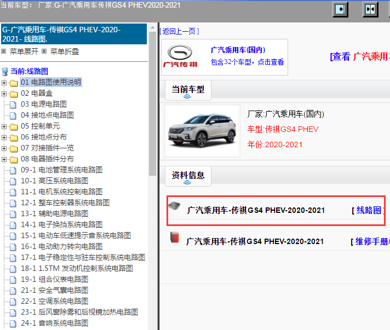Viewport: 390px width, 330px height.
Task: Expand the 08 电器插件分布 tree node
Action: [4, 159]
